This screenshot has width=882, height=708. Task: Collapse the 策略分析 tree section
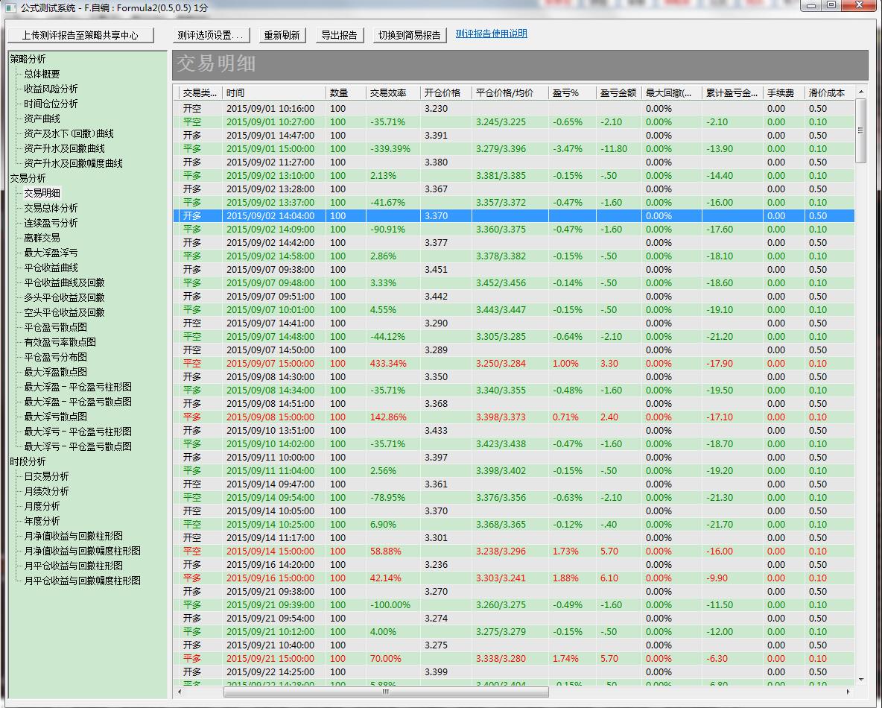(28, 59)
